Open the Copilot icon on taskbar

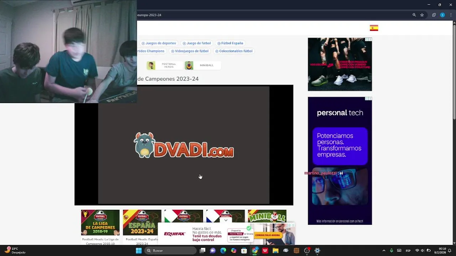click(x=233, y=251)
